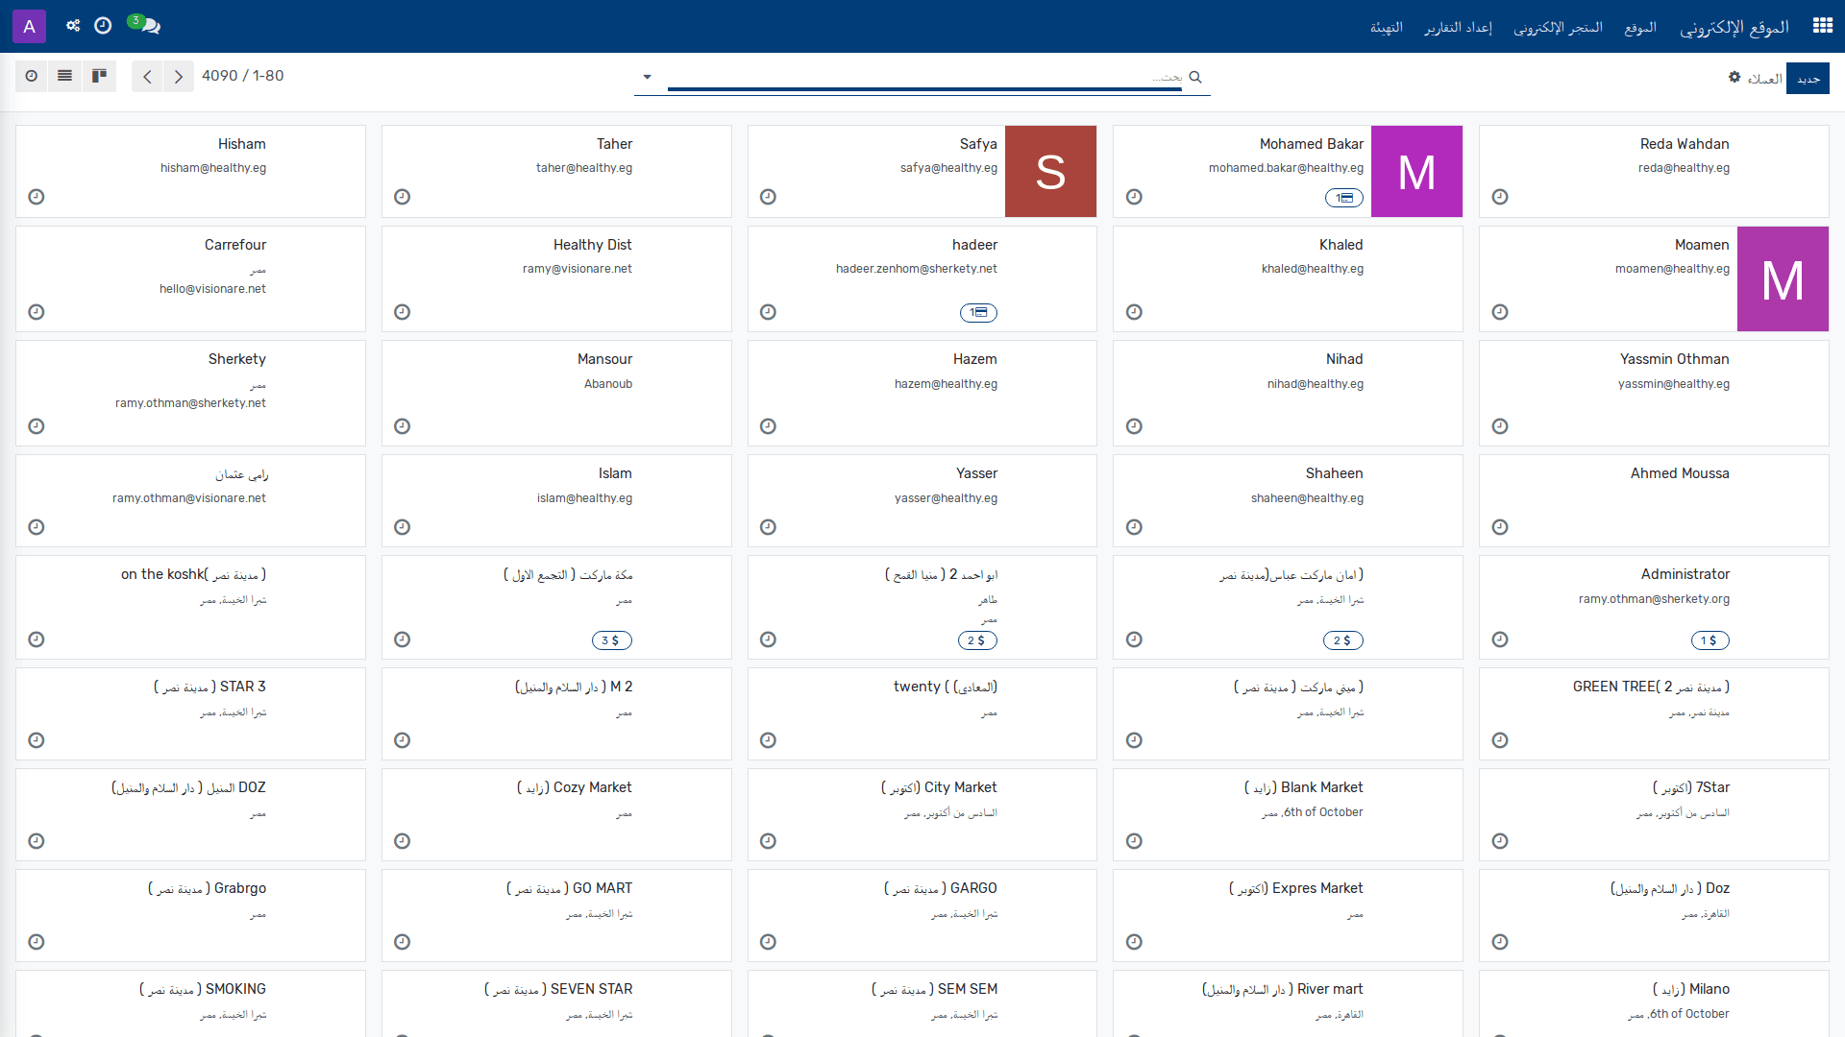Expand the search options dropdown arrow

click(647, 77)
